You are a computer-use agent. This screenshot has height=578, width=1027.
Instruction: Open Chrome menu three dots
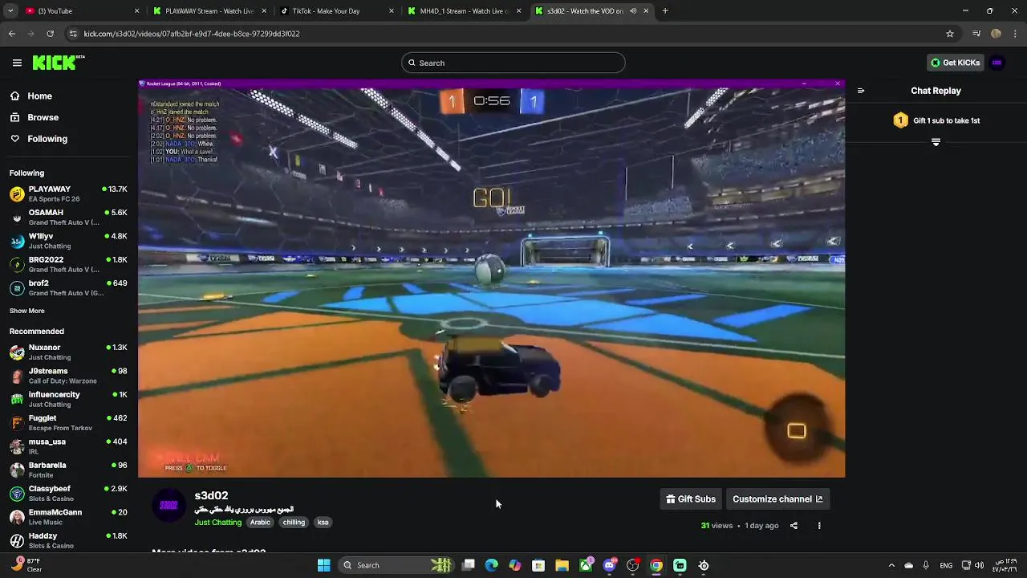coord(1016,34)
